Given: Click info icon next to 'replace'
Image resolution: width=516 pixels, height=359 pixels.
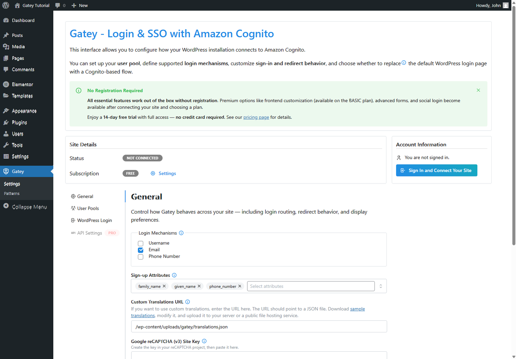Looking at the screenshot, I should click(404, 62).
